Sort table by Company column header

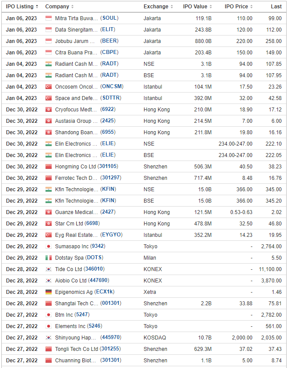click(59, 7)
